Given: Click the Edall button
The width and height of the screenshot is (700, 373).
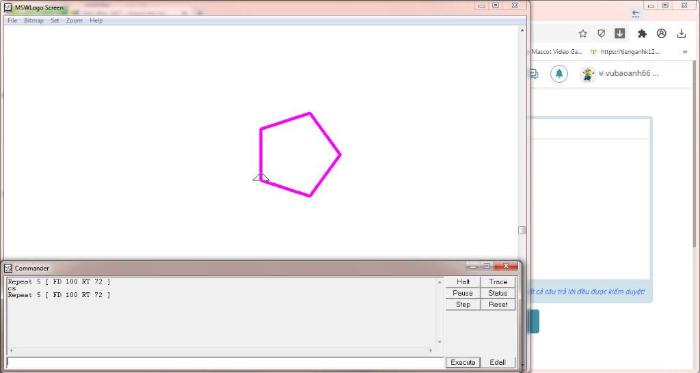Looking at the screenshot, I should [x=498, y=362].
